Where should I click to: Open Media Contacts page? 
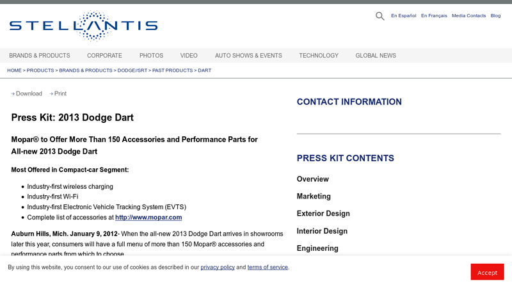tap(468, 15)
